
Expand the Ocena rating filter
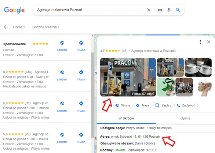[19, 27]
